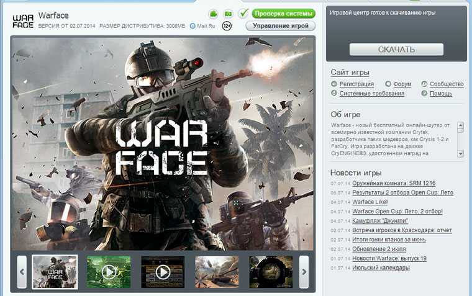Screen dimensions: 472x296
Task: Play the dark menu video thumbnail
Action: (163, 272)
